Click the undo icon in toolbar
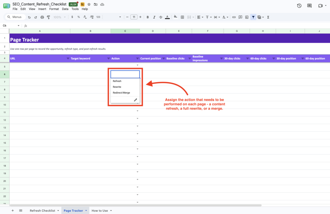 [29, 17]
